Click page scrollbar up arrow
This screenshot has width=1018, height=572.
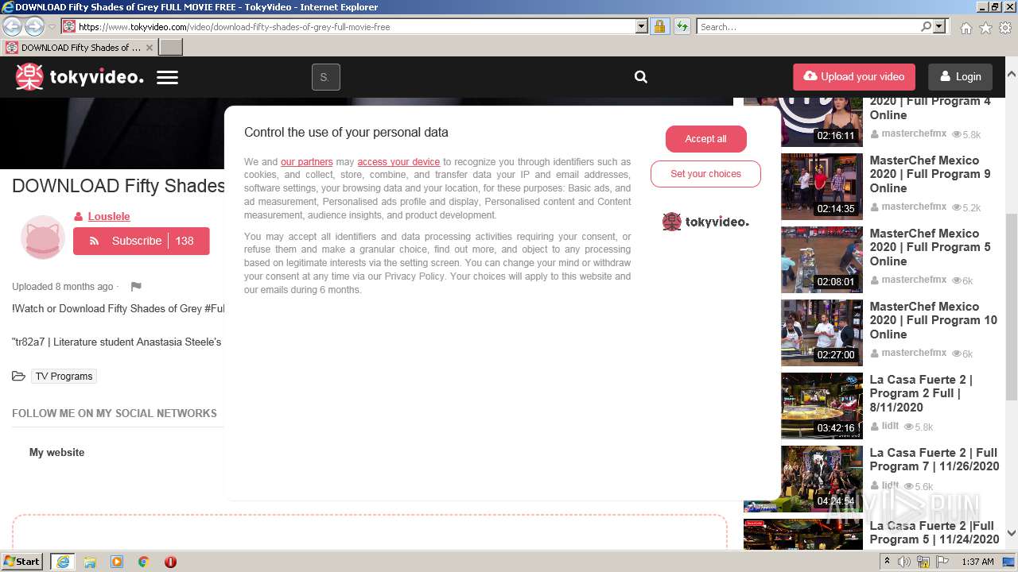pos(1011,73)
